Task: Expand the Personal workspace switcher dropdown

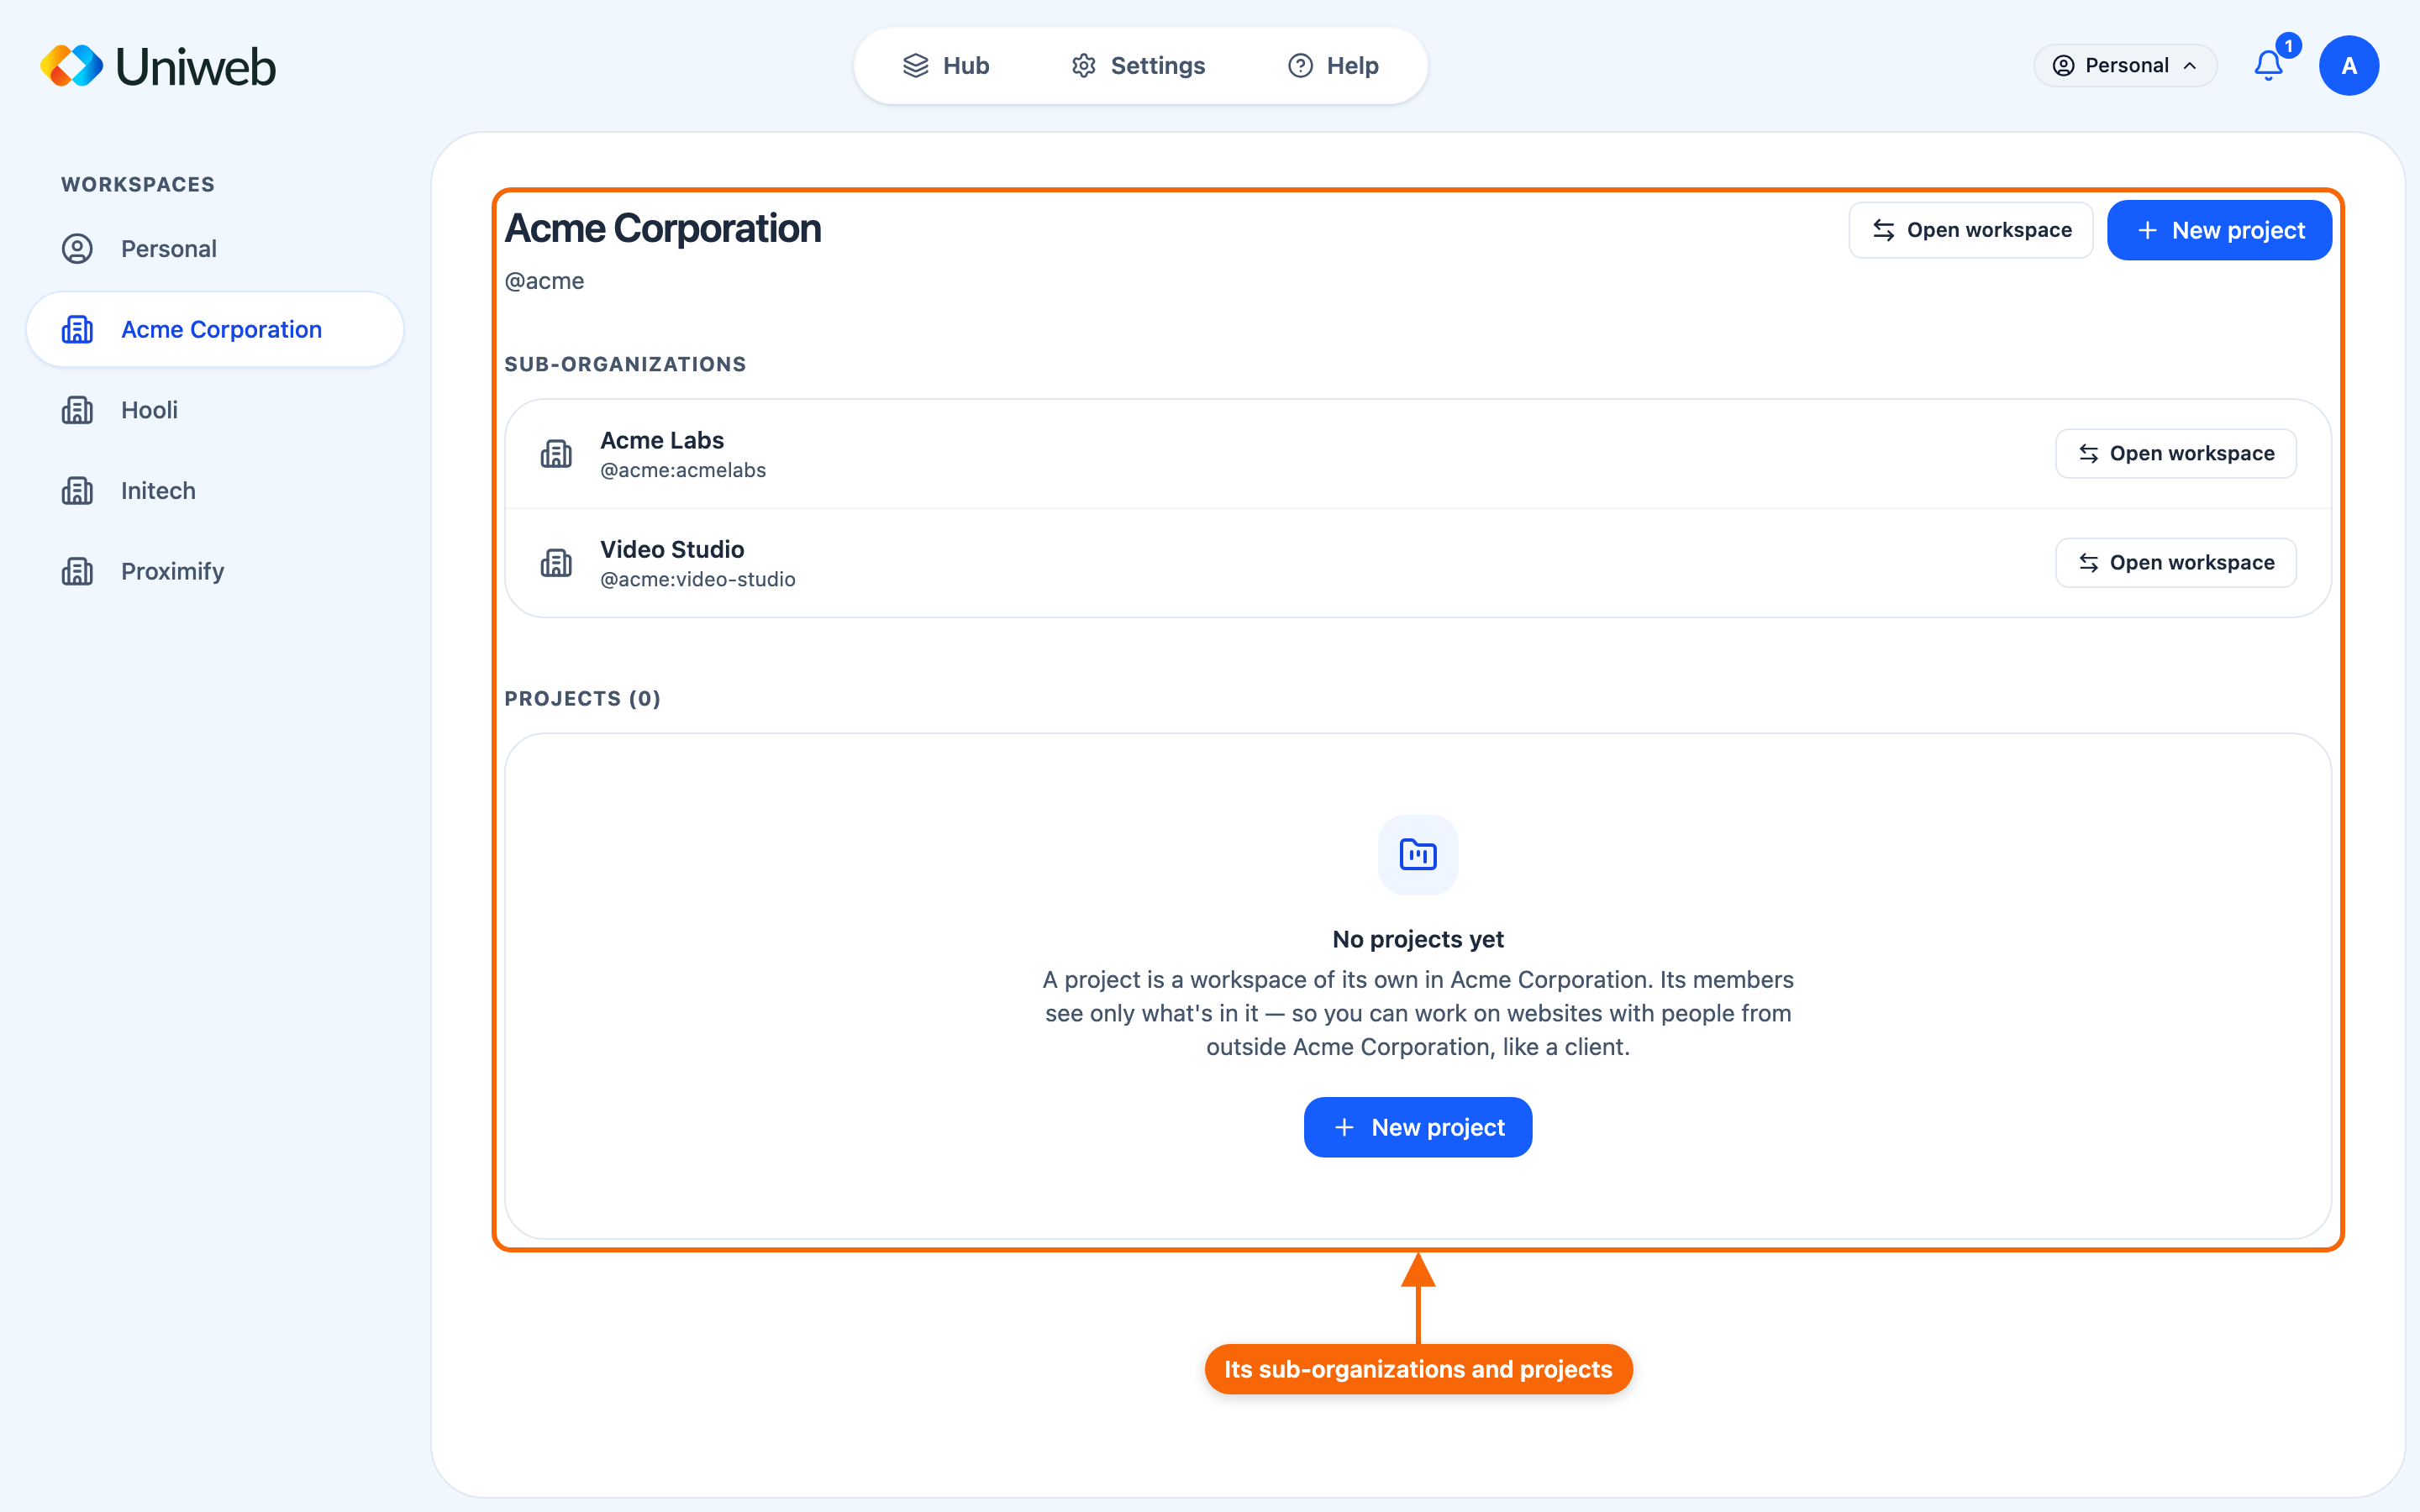Action: 2125,66
